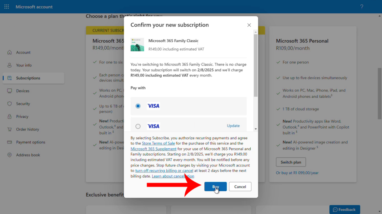382x214 pixels.
Task: Click the Payment options card icon
Action: [x=9, y=142]
